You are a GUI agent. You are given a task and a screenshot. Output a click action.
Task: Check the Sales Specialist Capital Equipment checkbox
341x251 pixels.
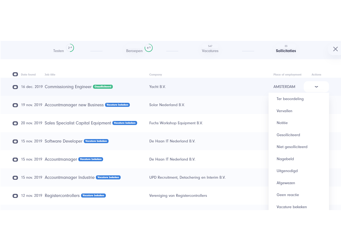click(x=15, y=123)
